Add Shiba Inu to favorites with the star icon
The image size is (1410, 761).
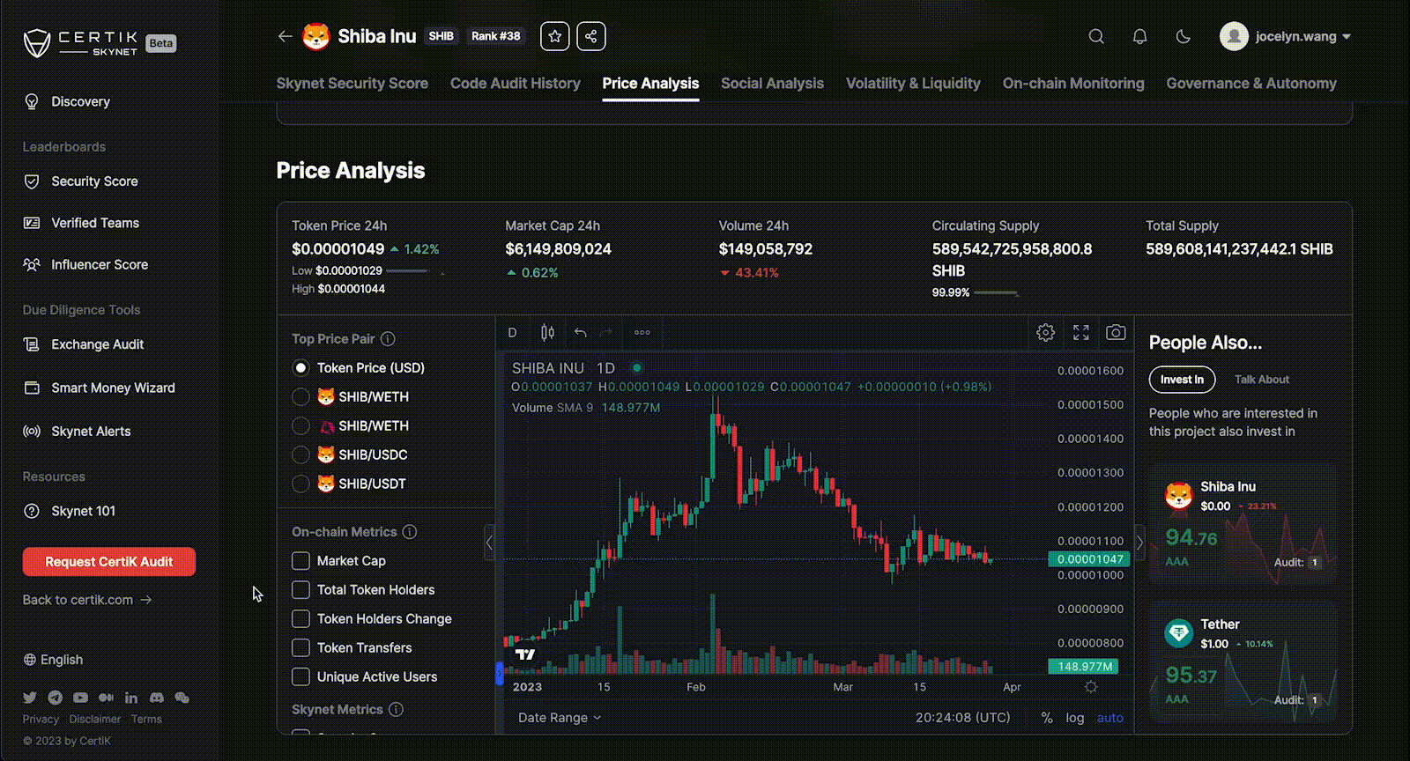point(555,36)
